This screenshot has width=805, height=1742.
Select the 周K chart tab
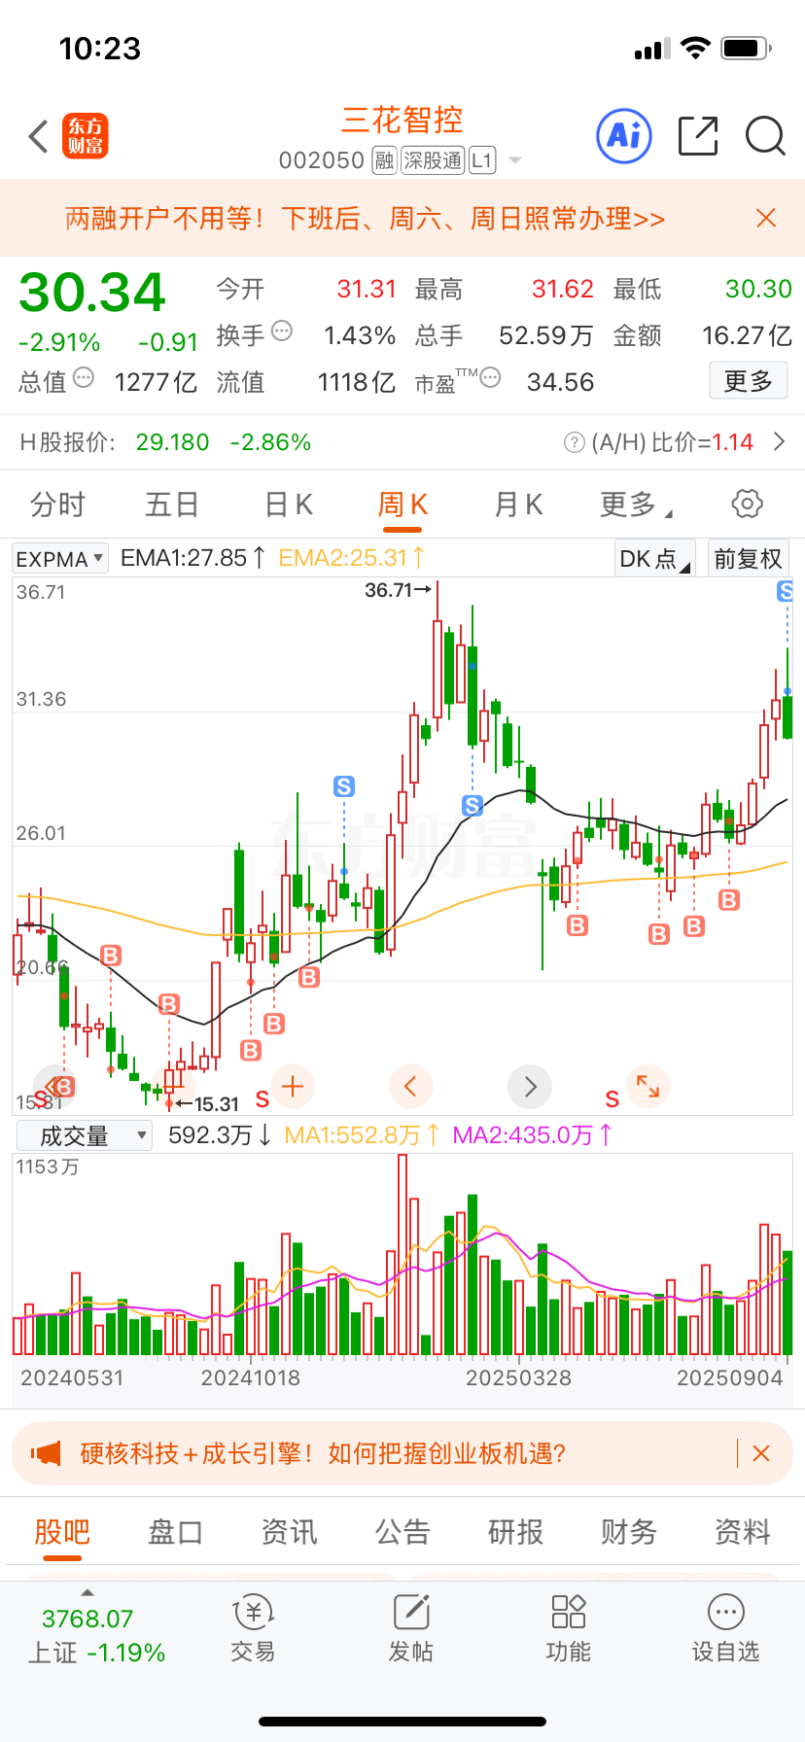[x=402, y=505]
